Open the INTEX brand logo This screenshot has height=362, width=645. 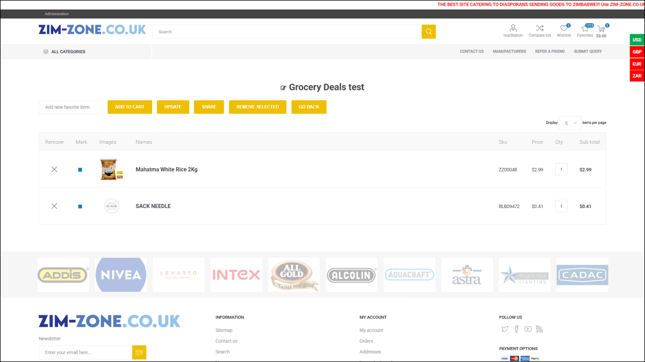(236, 275)
